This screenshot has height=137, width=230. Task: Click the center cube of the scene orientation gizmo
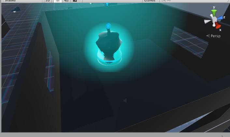[214, 19]
